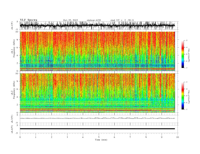The width and height of the screenshot is (200, 154).
Task: Click the time axis tick label "0"
Action: click(20, 137)
